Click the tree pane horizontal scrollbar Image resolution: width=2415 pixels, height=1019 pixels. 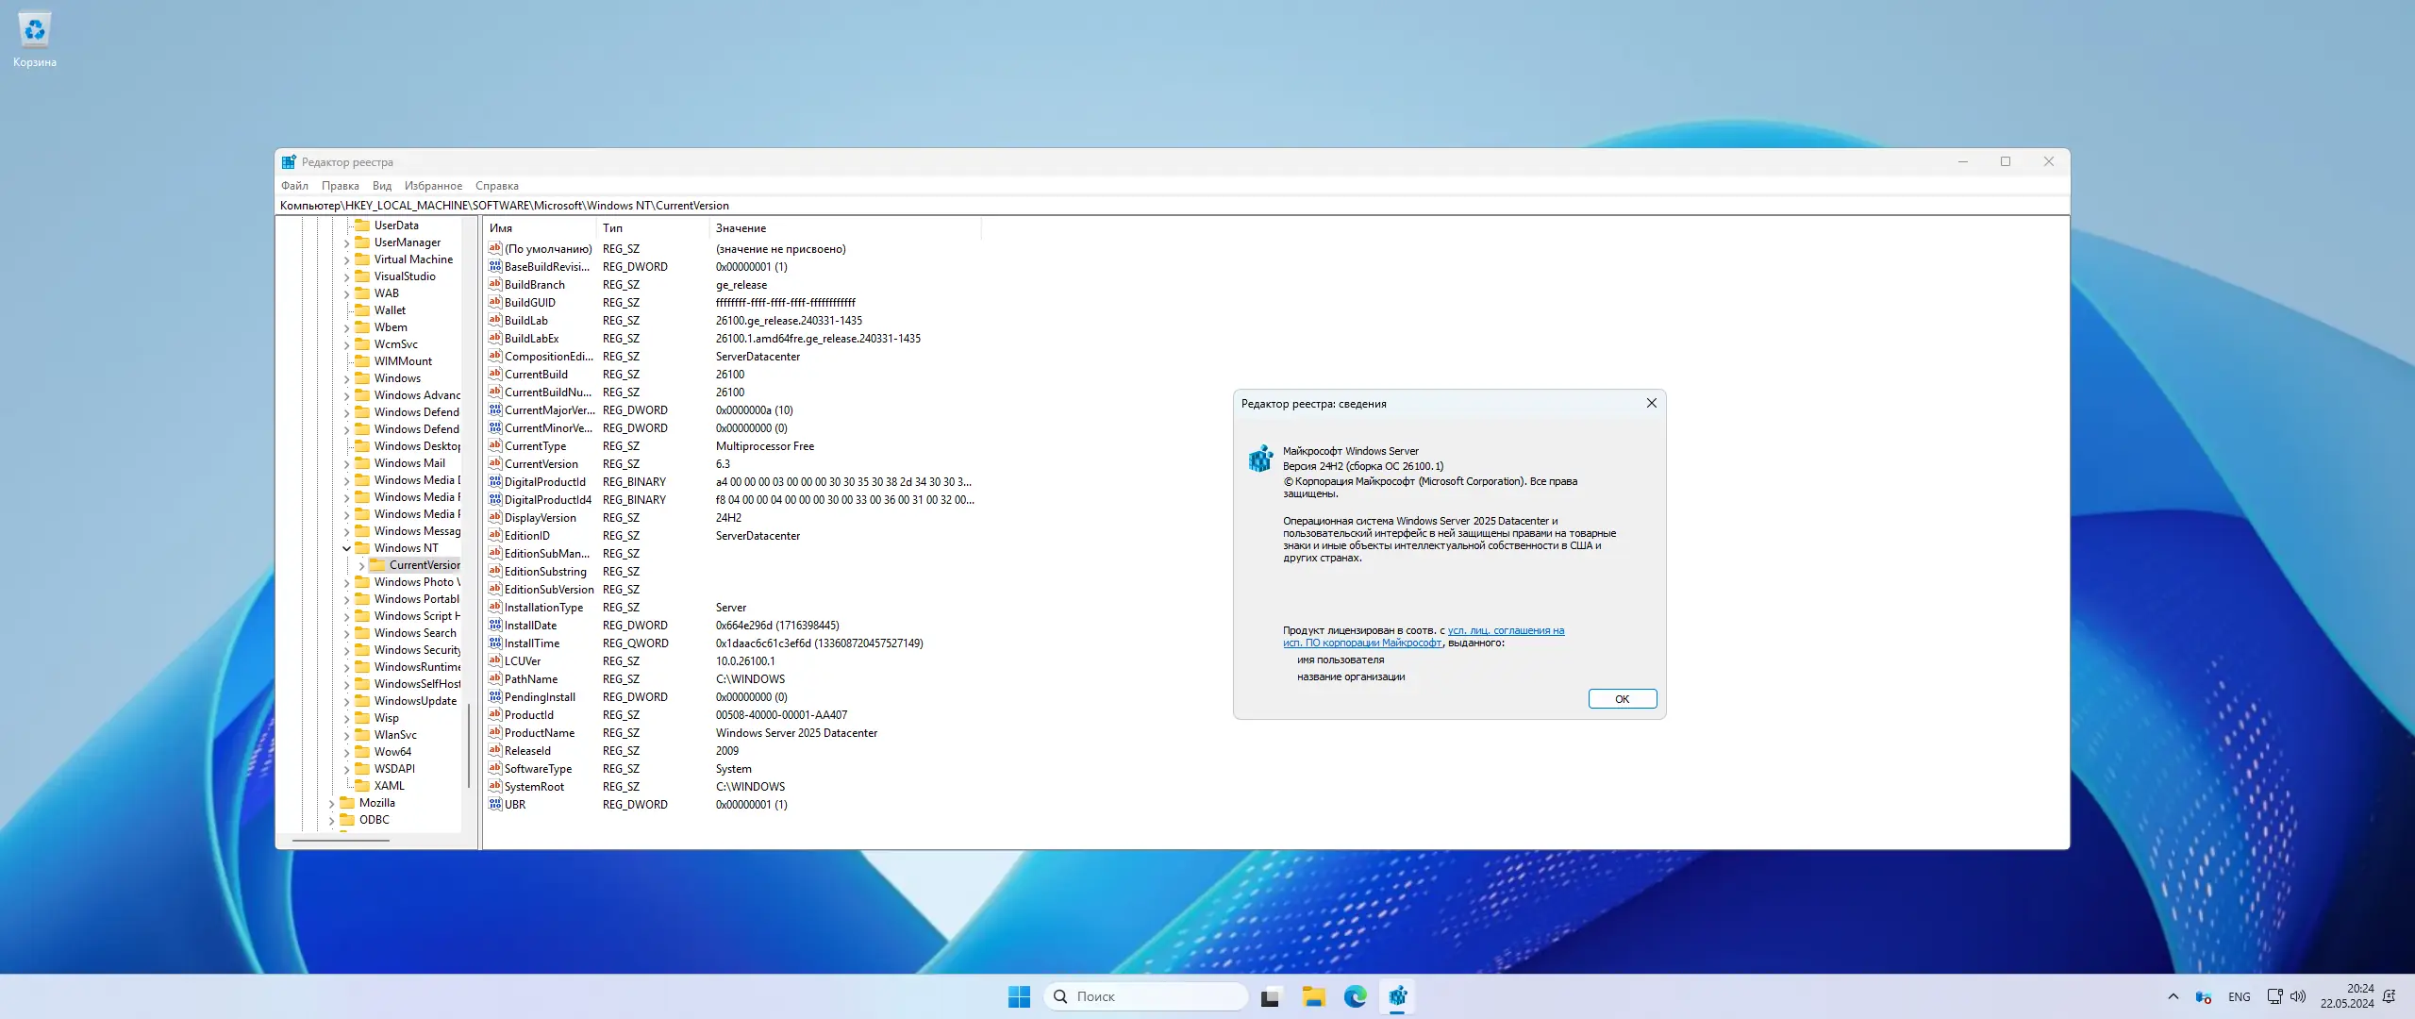(x=340, y=840)
